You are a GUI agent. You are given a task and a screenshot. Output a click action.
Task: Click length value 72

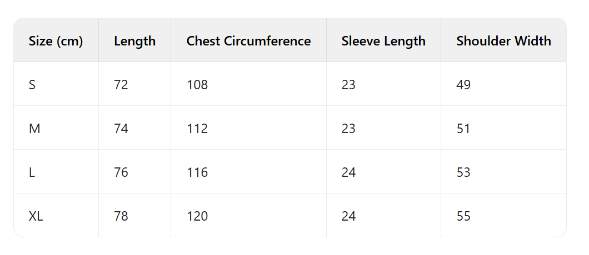point(121,85)
